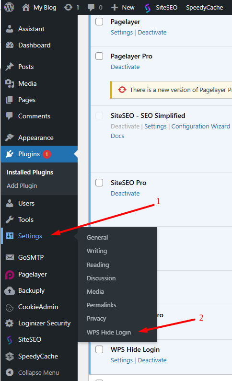Open General in Settings submenu
The height and width of the screenshot is (381, 232).
97,237
